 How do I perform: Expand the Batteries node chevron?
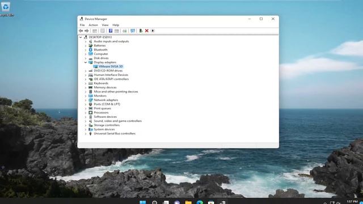tap(86, 45)
